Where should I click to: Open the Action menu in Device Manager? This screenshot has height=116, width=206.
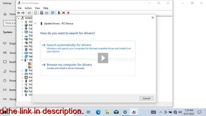pos(28,8)
